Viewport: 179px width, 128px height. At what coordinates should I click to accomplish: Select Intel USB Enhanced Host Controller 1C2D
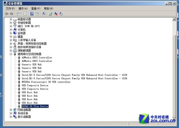click(74, 75)
